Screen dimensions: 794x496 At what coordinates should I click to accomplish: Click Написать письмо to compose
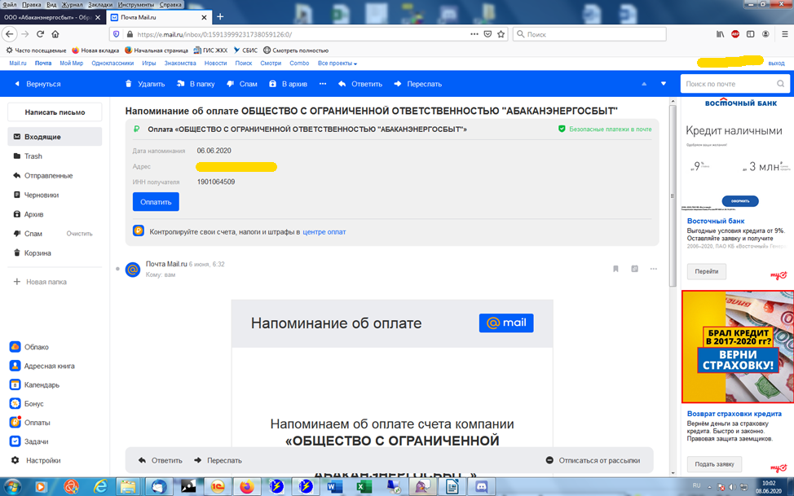(x=55, y=112)
